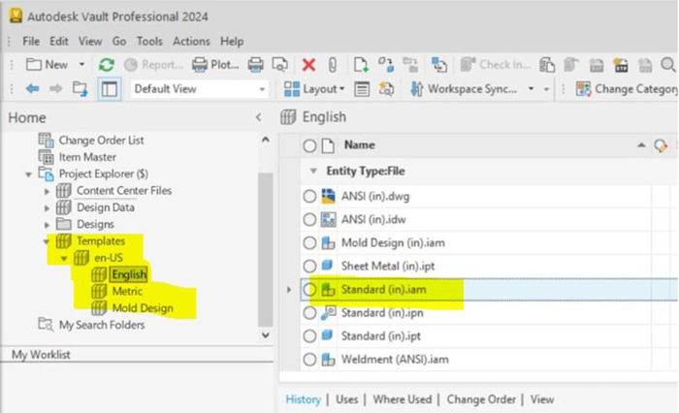Select the circle for Weldment (ANSI).iam
Screen dimensions: 679x413
point(309,360)
